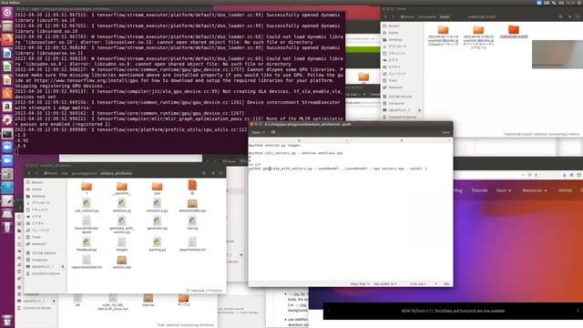Image resolution: width=583 pixels, height=328 pixels.
Task: Toggle view mode in analyze_attributes window
Action: coord(212,173)
